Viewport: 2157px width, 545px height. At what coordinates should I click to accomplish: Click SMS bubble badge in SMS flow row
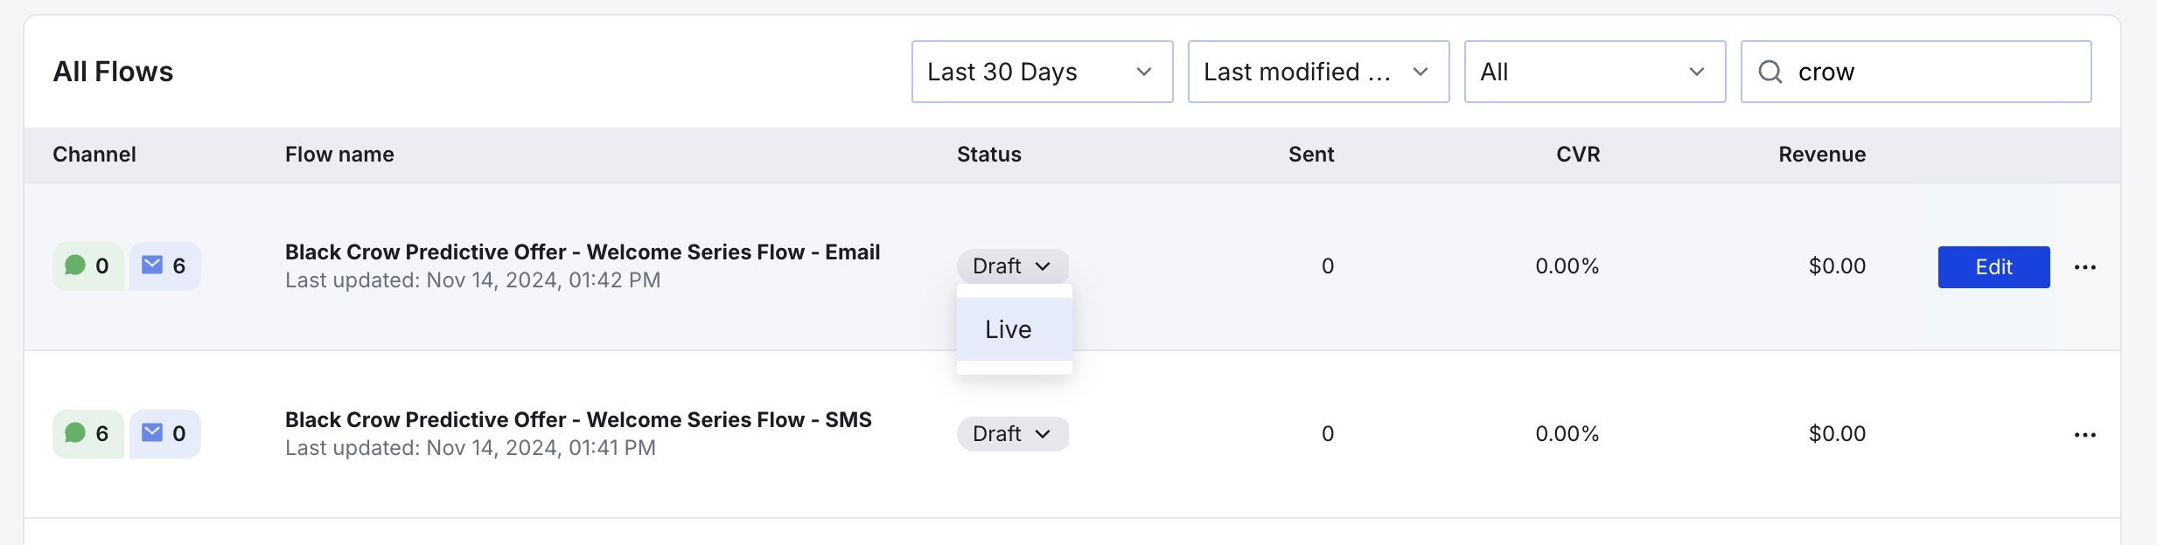pyautogui.click(x=87, y=434)
